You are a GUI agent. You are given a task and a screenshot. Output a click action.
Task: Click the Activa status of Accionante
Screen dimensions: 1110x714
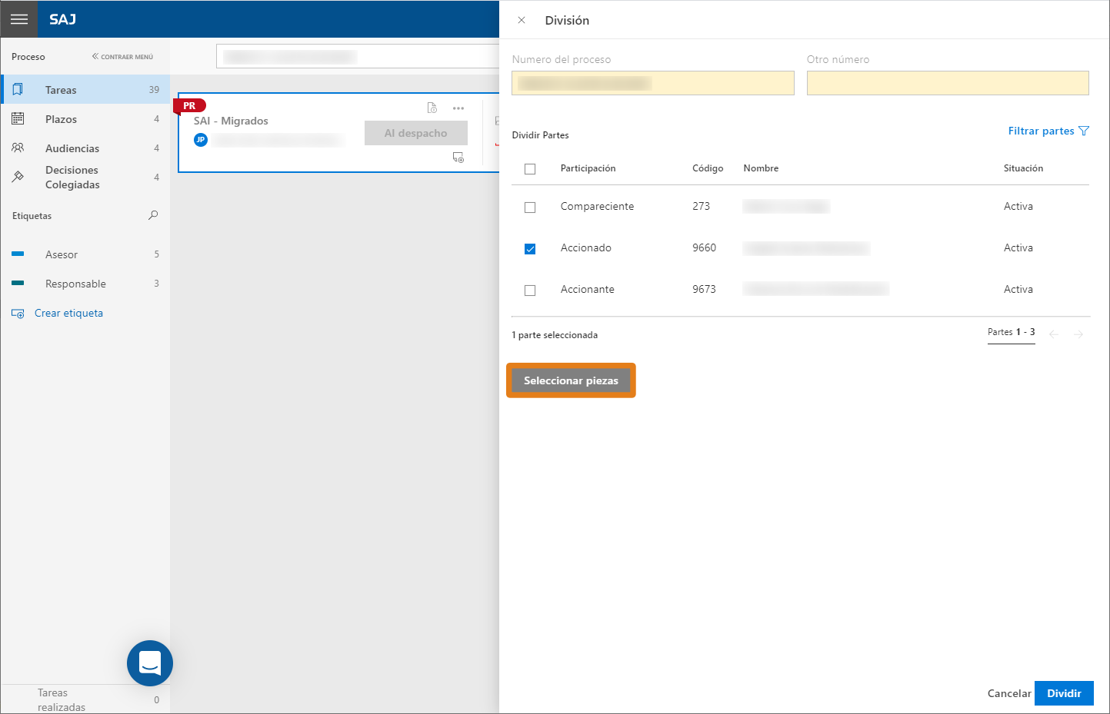tap(1018, 289)
